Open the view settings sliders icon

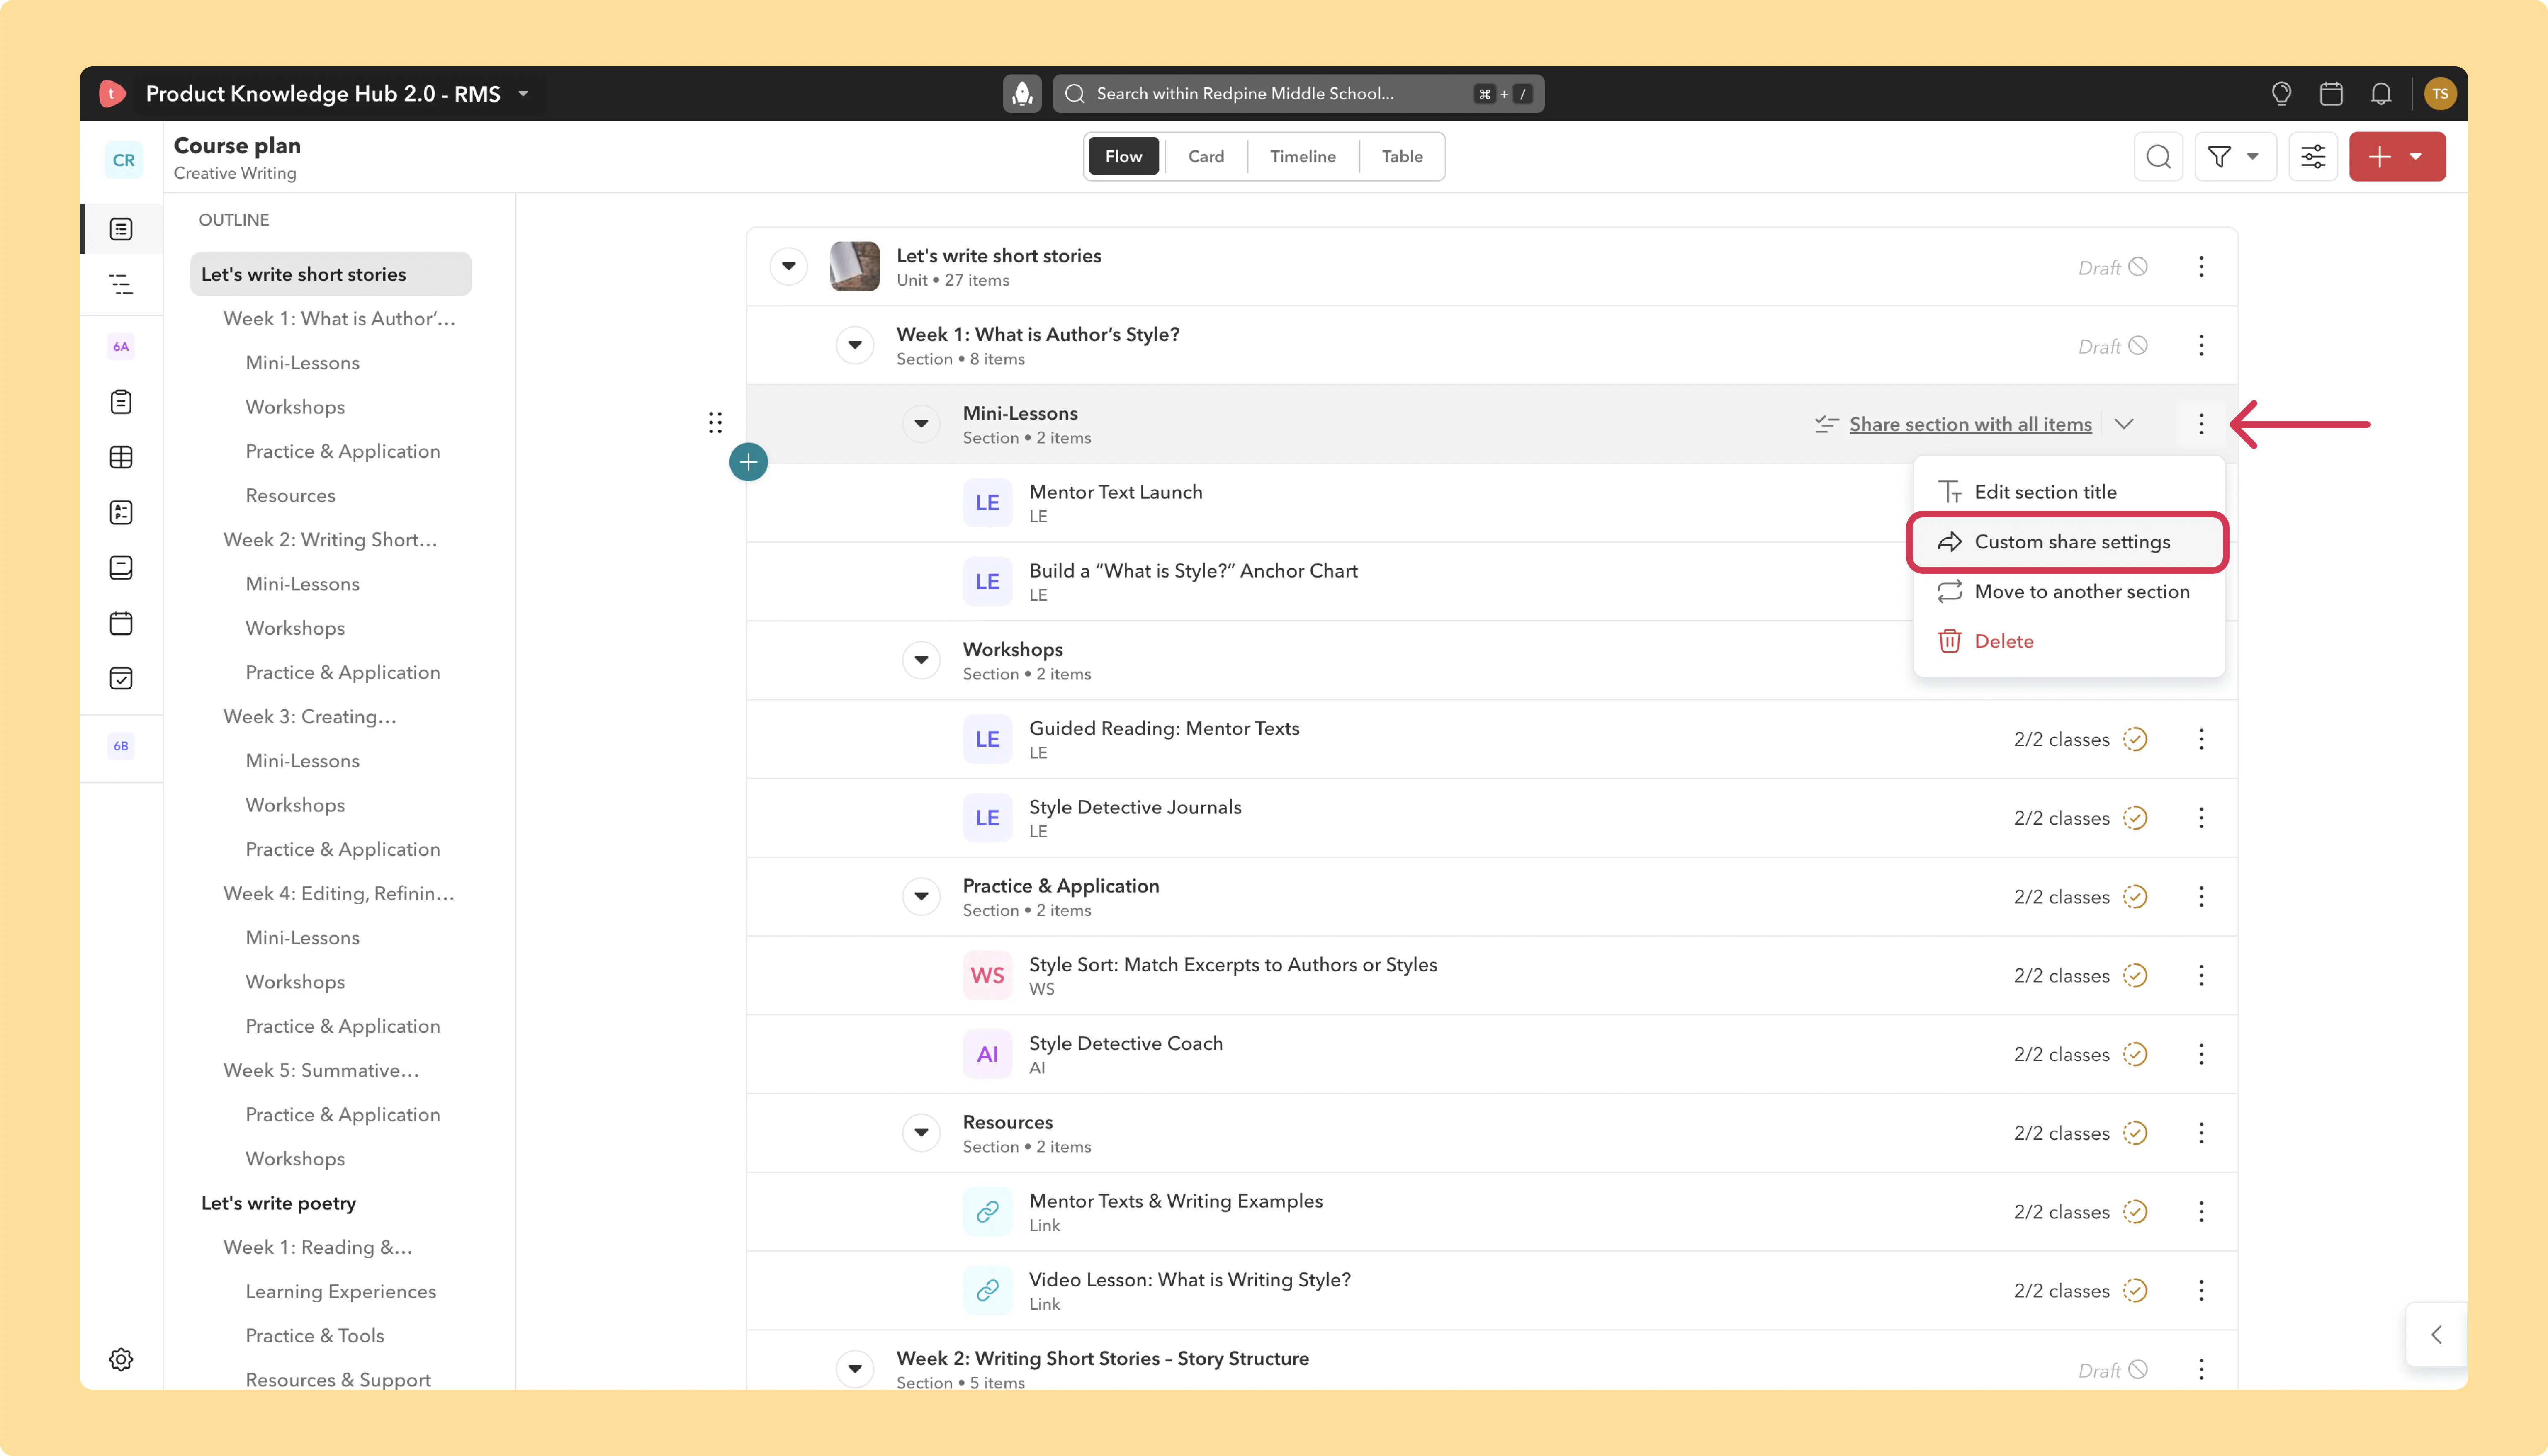[x=2313, y=157]
